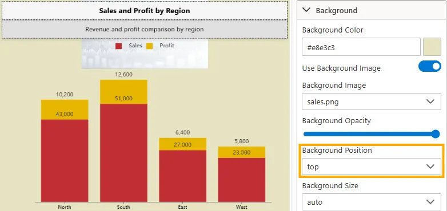Click the 10,200 data label above North
The image size is (447, 211).
pyautogui.click(x=65, y=95)
